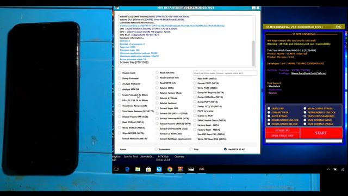
Task: Select the Screenshot option
Action: pos(163,149)
